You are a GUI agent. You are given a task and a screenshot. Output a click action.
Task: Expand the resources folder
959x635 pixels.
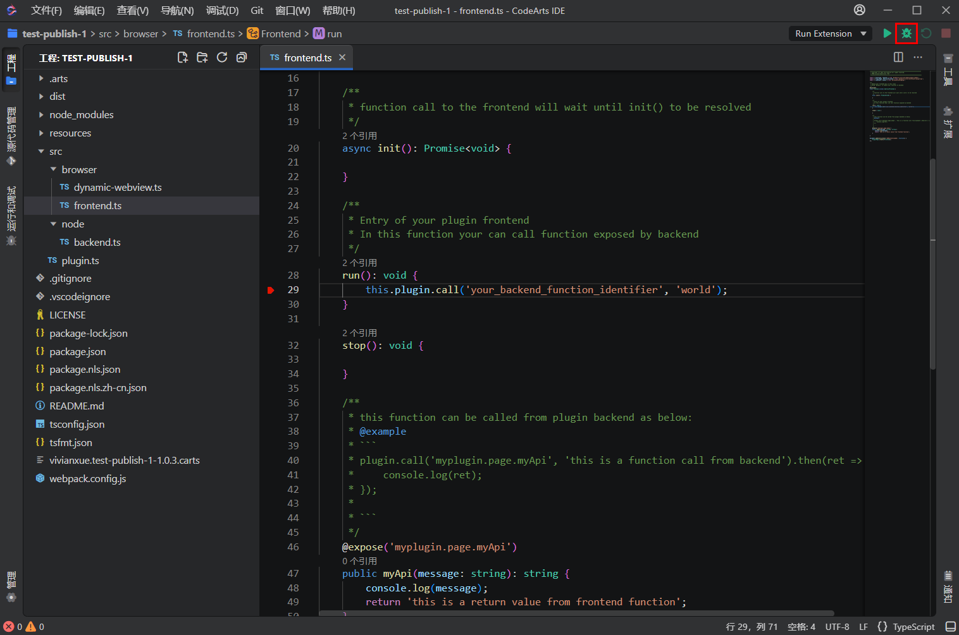70,133
